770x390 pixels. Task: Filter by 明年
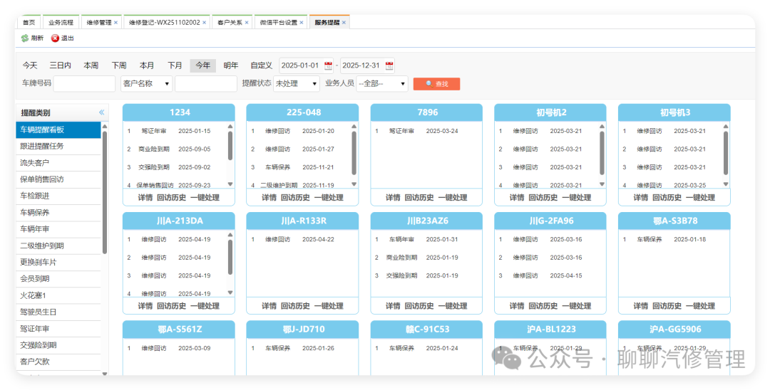click(231, 65)
